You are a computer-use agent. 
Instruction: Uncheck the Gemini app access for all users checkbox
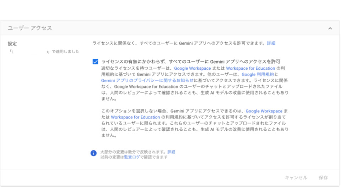tap(95, 62)
